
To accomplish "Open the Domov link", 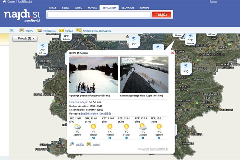I will click(11, 1).
